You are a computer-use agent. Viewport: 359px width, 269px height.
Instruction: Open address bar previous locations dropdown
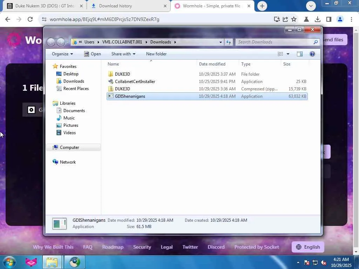tap(221, 42)
